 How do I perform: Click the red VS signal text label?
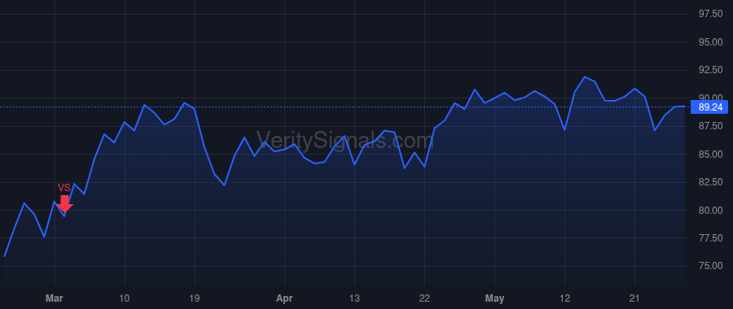64,188
